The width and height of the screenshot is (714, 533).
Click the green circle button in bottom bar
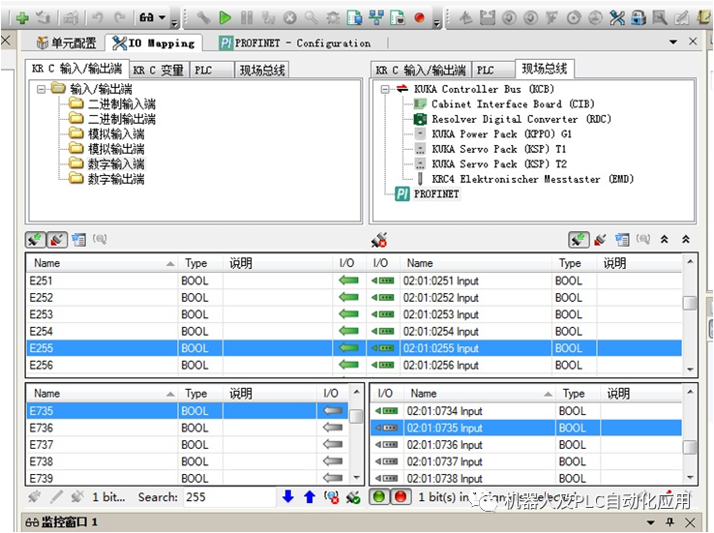379,497
